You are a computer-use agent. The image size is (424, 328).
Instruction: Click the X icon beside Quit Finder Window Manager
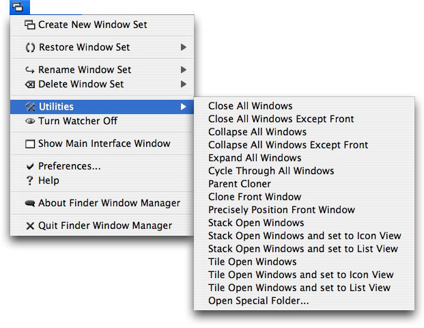tap(30, 225)
